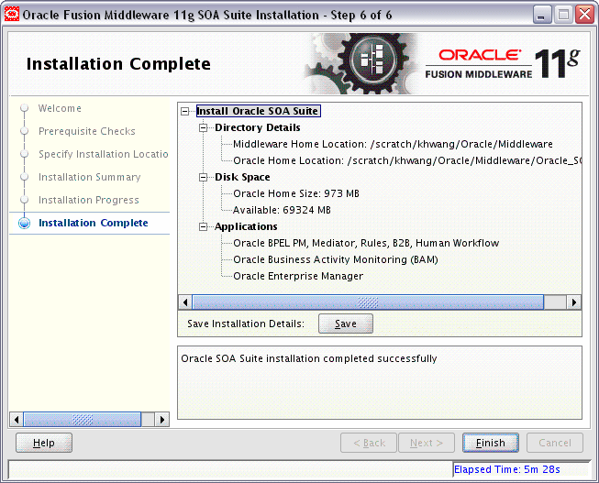This screenshot has height=483, width=599.
Task: Click the Installation Complete page heading
Action: click(118, 64)
